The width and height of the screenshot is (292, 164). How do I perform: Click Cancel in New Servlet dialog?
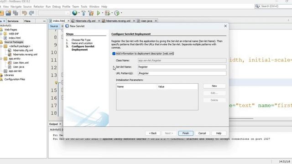coord(202,133)
